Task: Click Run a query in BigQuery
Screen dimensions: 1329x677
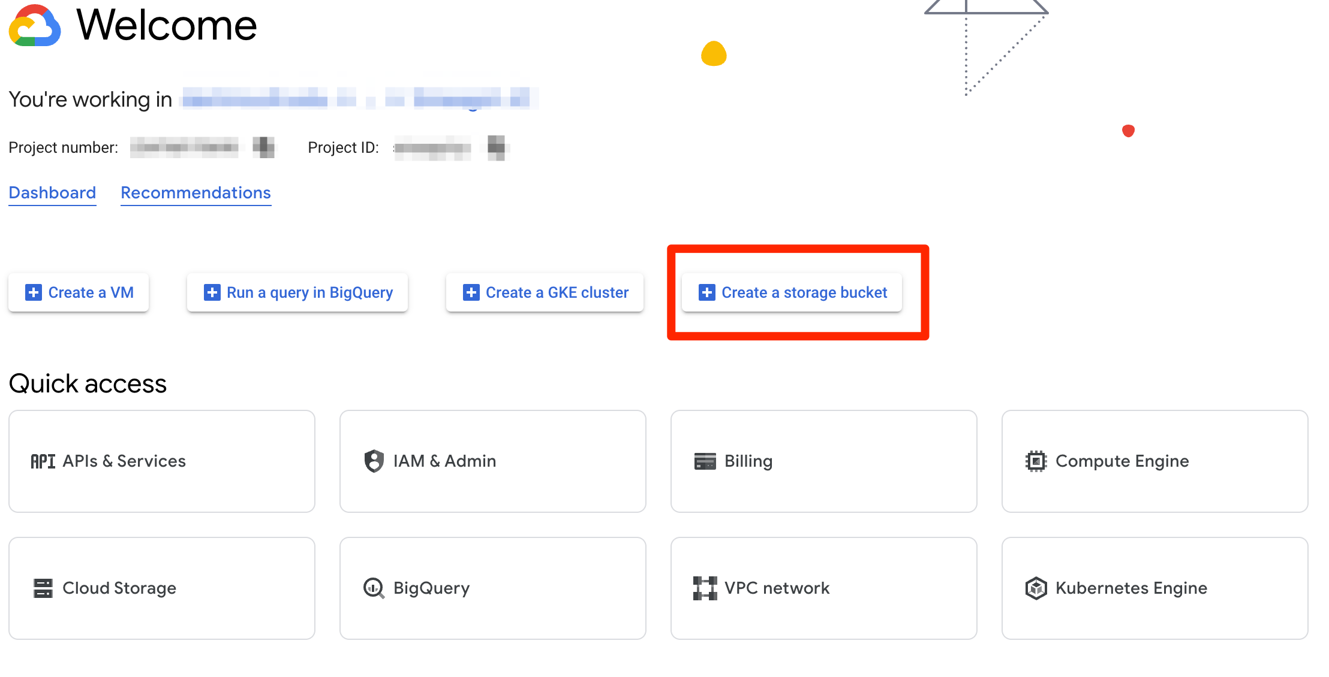Action: point(297,292)
